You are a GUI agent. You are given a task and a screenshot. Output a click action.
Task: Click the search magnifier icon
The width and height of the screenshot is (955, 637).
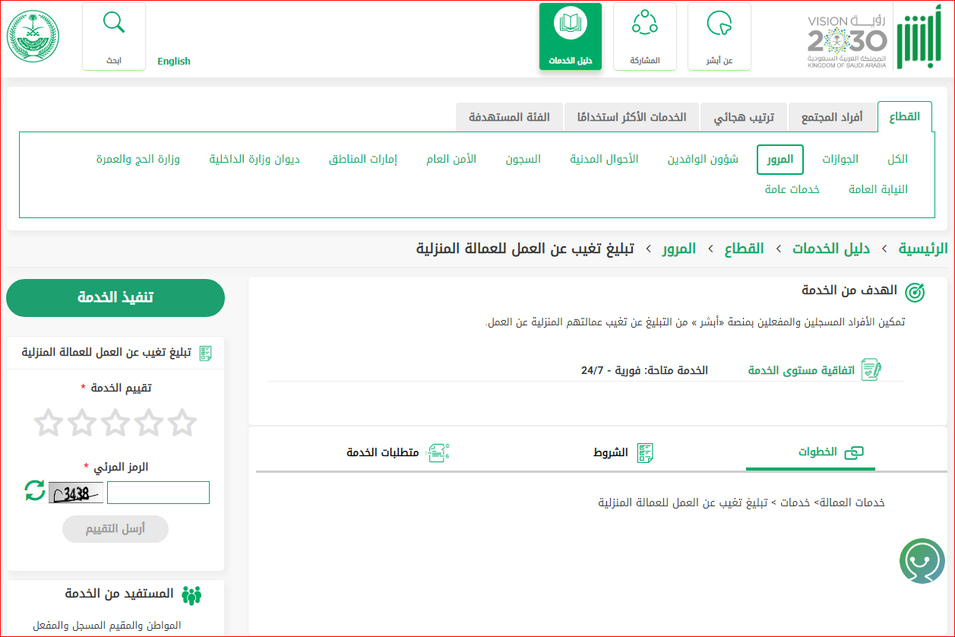114,24
